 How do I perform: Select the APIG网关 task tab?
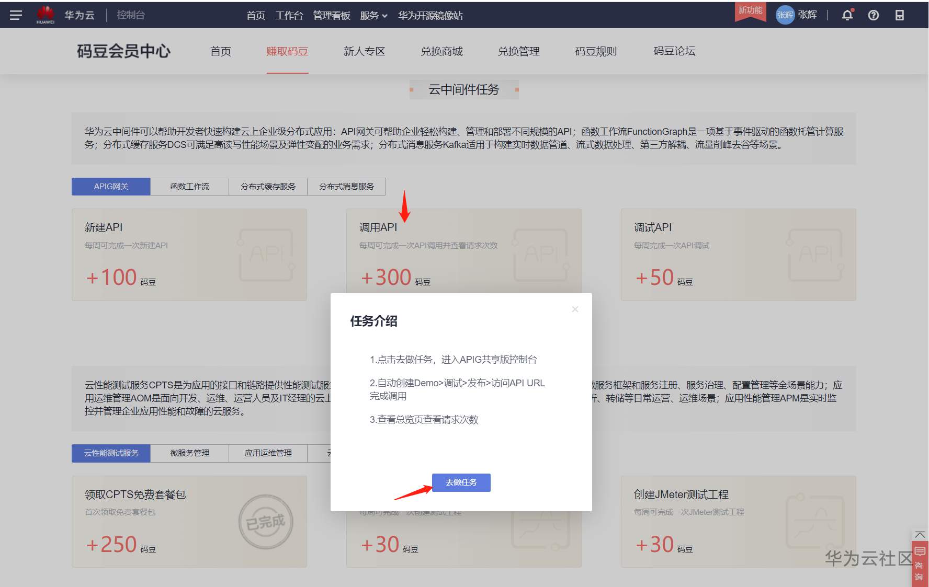pos(111,187)
